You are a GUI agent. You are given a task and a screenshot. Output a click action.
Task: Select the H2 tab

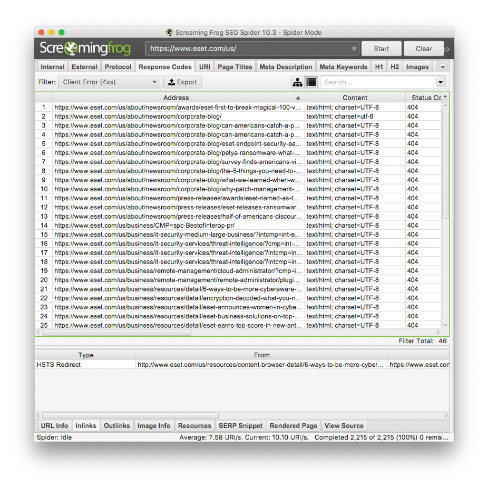pos(395,67)
